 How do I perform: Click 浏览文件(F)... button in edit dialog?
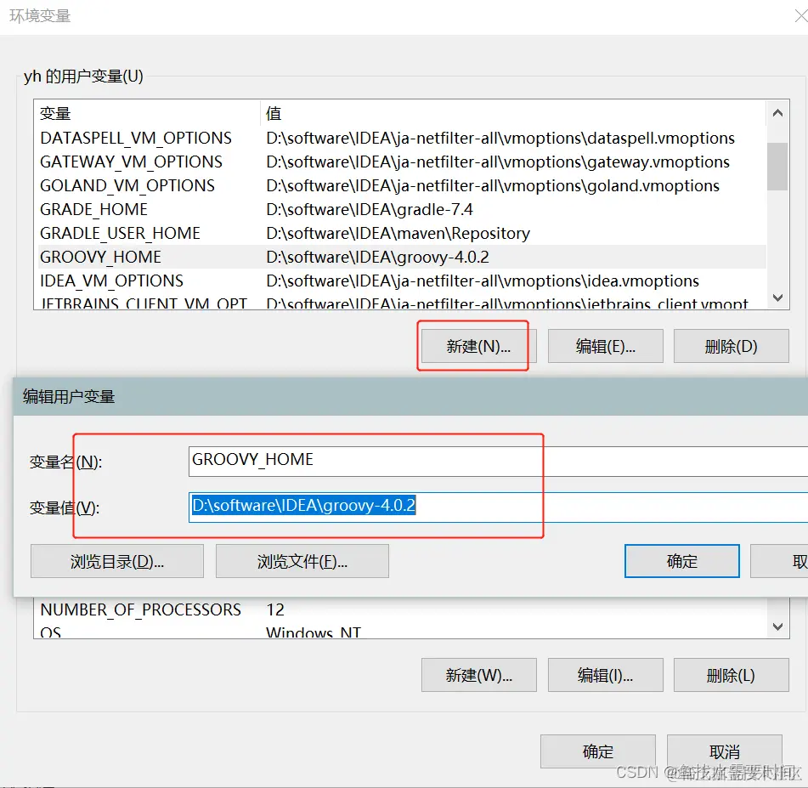(x=302, y=561)
